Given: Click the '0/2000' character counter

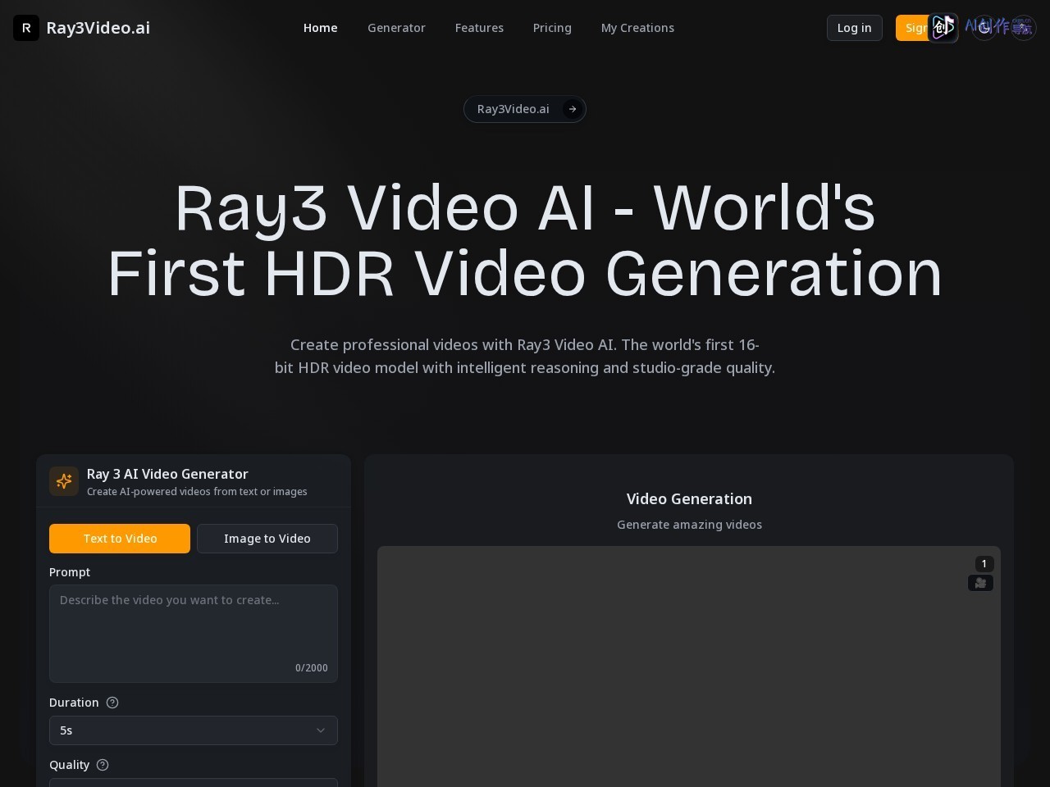Looking at the screenshot, I should coord(312,668).
